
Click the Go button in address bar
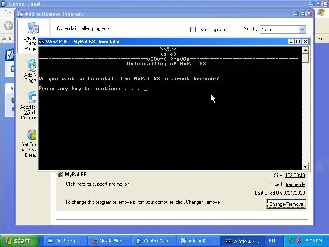pos(320,39)
